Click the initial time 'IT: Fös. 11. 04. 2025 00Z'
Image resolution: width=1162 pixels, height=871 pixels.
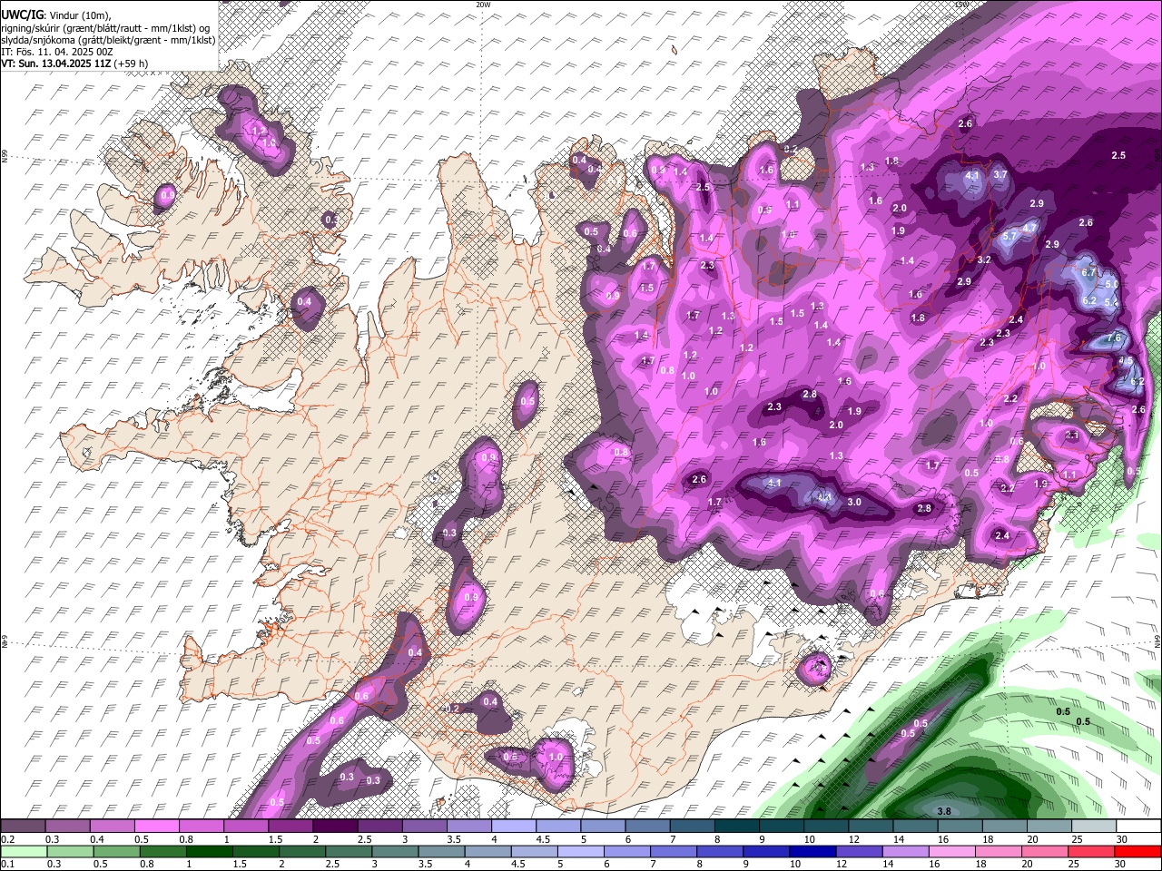pyautogui.click(x=55, y=52)
